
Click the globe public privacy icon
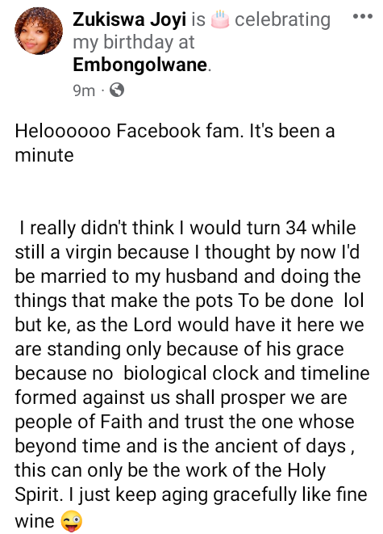pos(117,90)
